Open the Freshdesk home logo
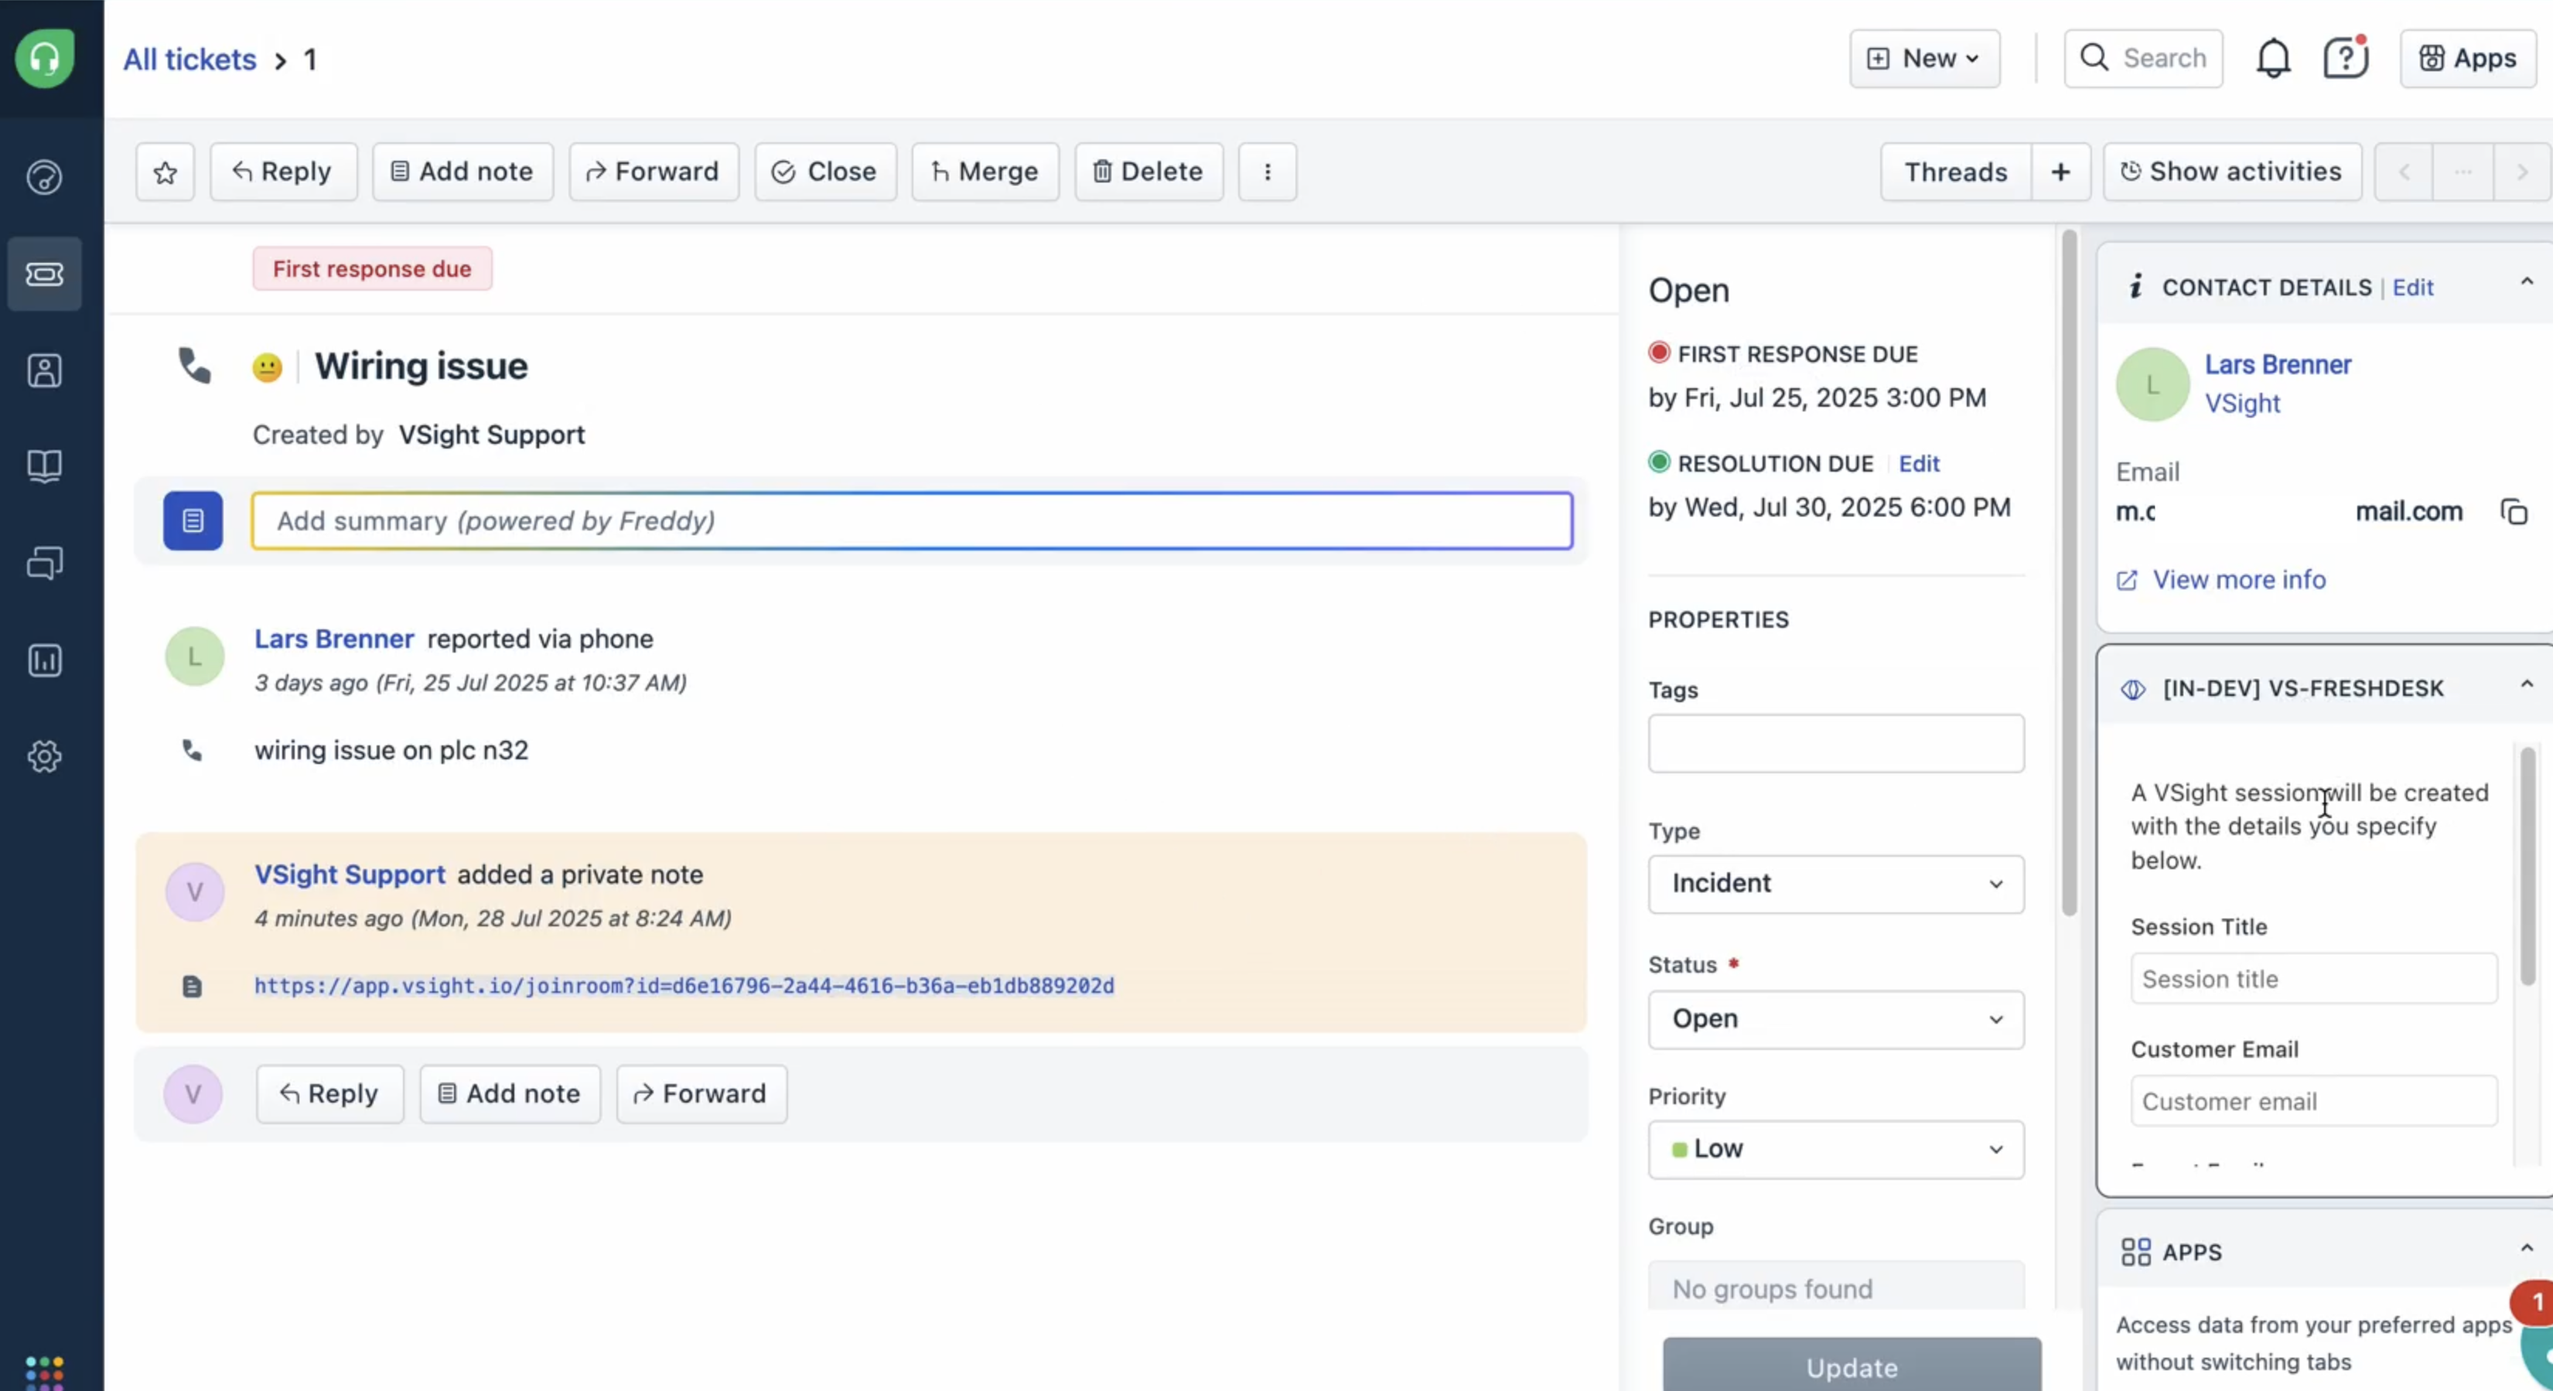The width and height of the screenshot is (2553, 1391). [x=45, y=59]
